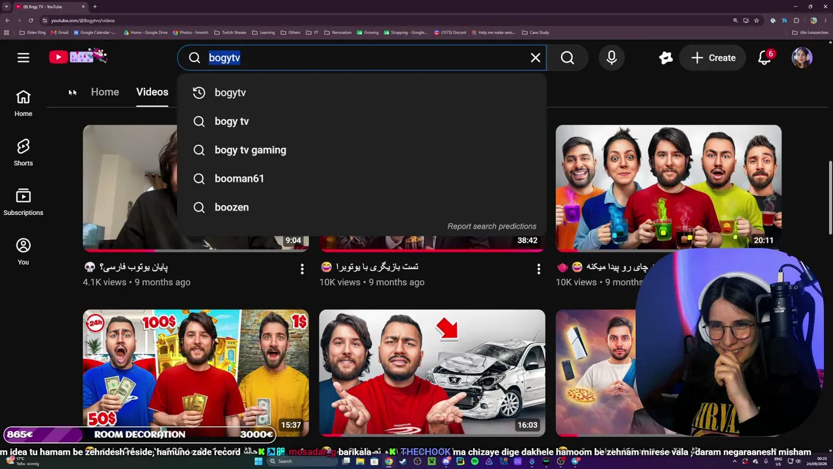Open a new browser tab
833x469 pixels.
tap(95, 7)
